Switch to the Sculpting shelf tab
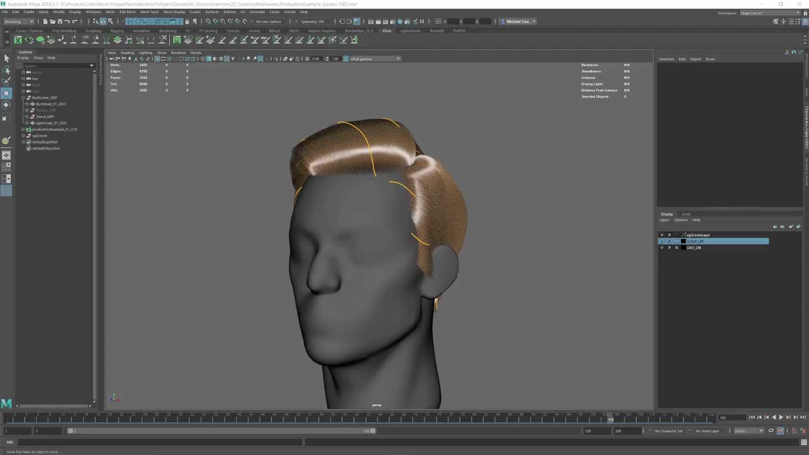The height and width of the screenshot is (455, 809). [x=93, y=31]
